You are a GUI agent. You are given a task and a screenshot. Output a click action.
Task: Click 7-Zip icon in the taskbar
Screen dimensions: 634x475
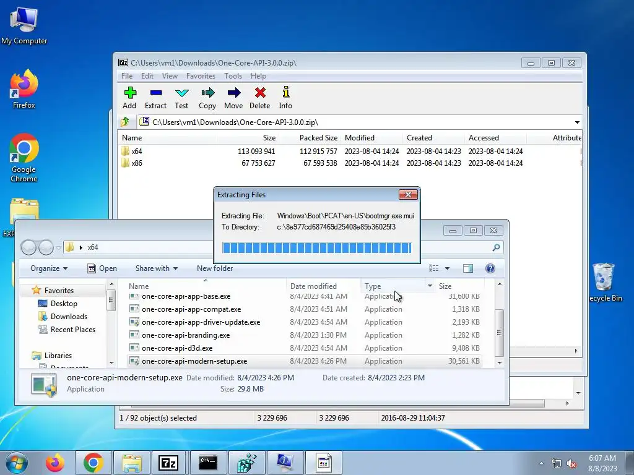[168, 463]
